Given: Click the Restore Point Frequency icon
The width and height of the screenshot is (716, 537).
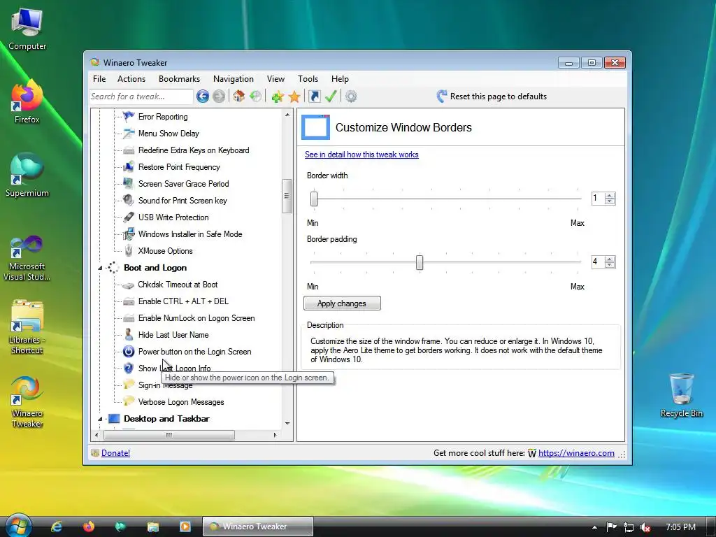Looking at the screenshot, I should pos(129,167).
